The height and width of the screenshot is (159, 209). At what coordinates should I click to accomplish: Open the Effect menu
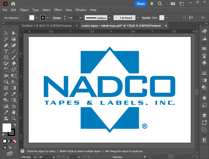[58, 10]
